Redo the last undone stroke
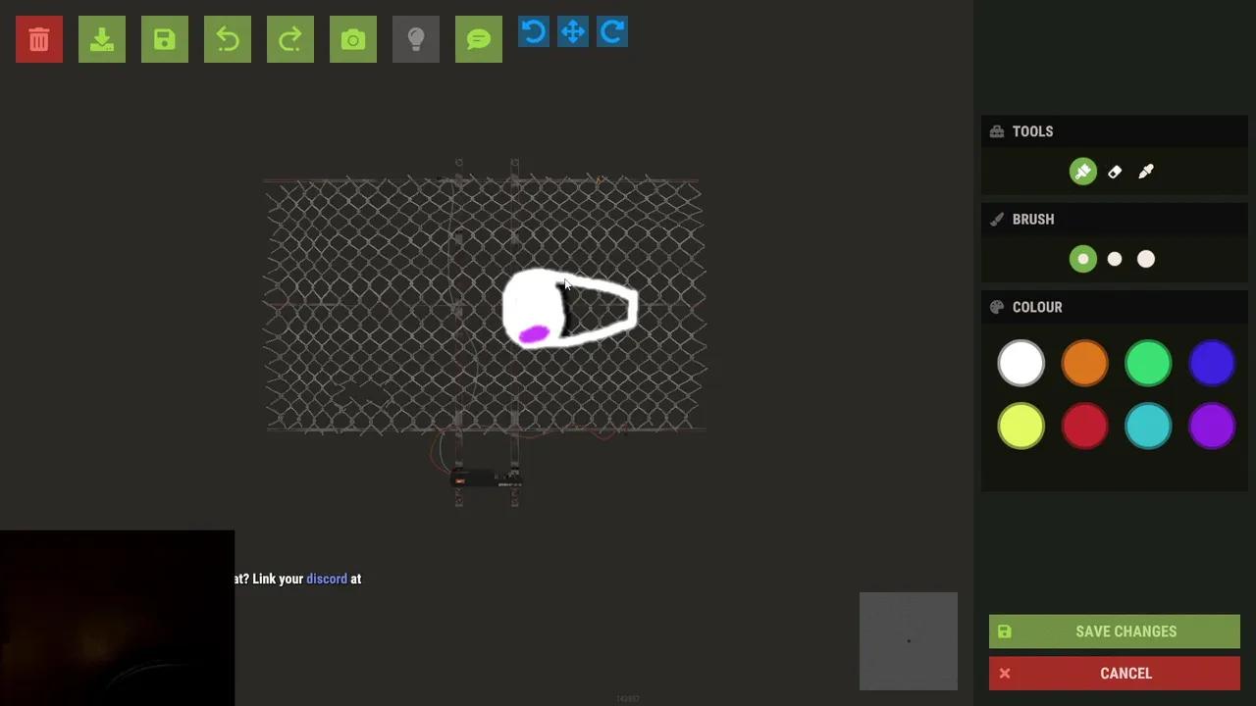The image size is (1256, 706). coord(290,39)
